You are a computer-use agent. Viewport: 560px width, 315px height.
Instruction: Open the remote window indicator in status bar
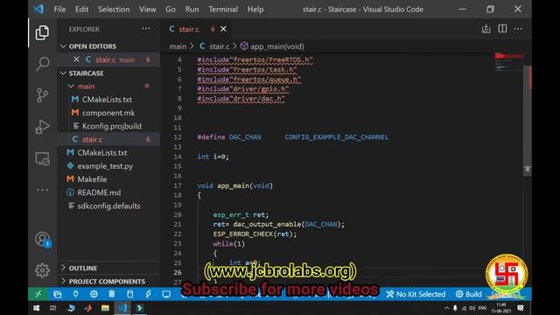click(x=38, y=294)
